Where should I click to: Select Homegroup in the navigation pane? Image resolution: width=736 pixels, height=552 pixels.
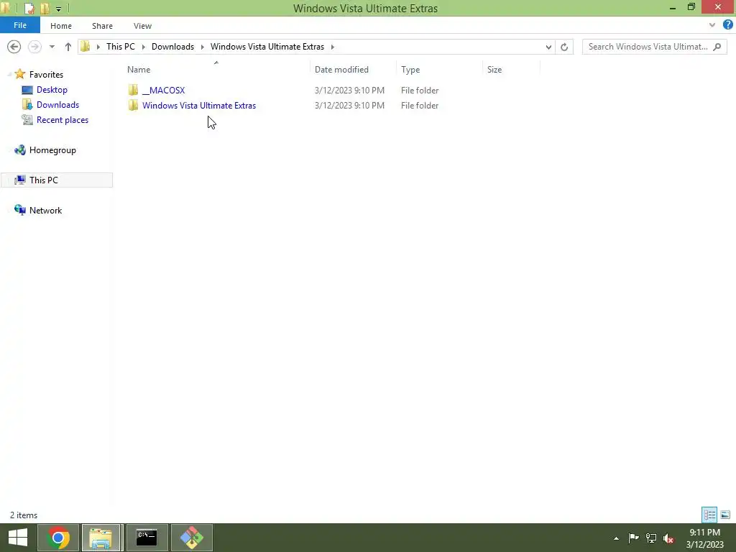(52, 150)
